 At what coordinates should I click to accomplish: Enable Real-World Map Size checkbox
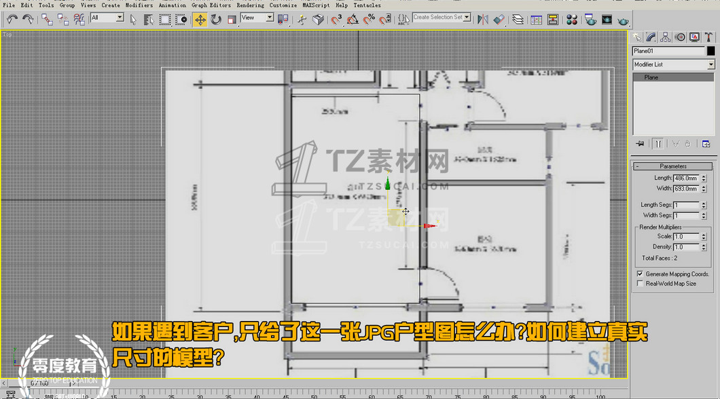(x=640, y=284)
